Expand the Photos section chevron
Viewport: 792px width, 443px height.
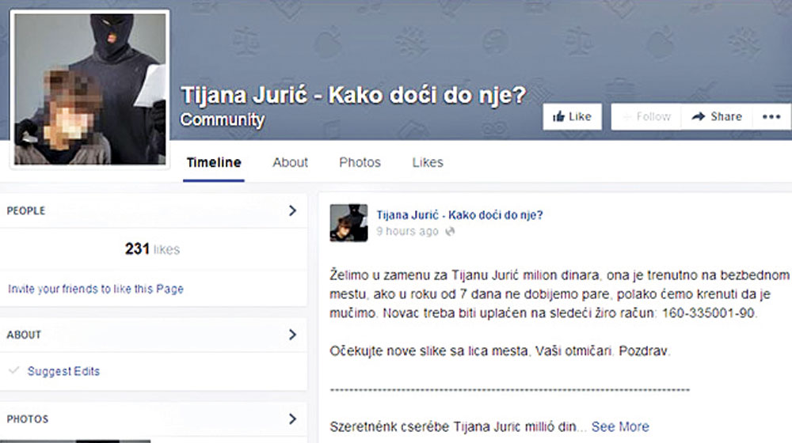292,418
